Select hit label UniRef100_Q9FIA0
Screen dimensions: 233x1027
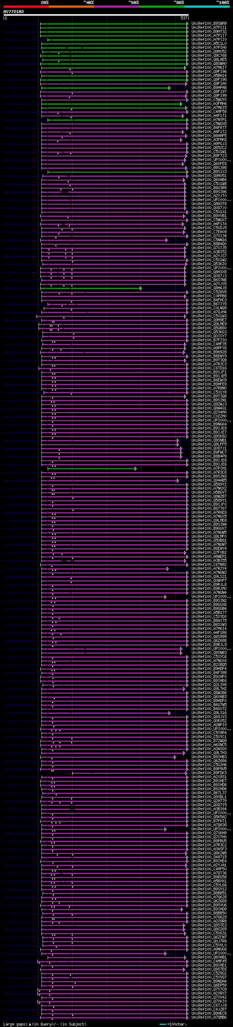tap(209, 84)
